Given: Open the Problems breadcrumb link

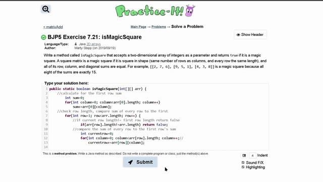Looking at the screenshot, I should tap(158, 27).
